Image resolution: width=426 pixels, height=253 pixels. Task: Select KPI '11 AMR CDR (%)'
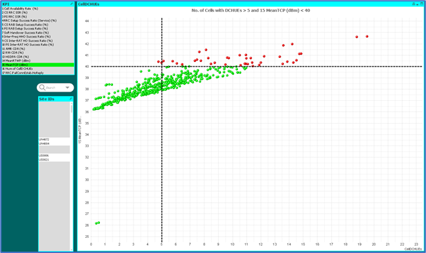point(37,49)
